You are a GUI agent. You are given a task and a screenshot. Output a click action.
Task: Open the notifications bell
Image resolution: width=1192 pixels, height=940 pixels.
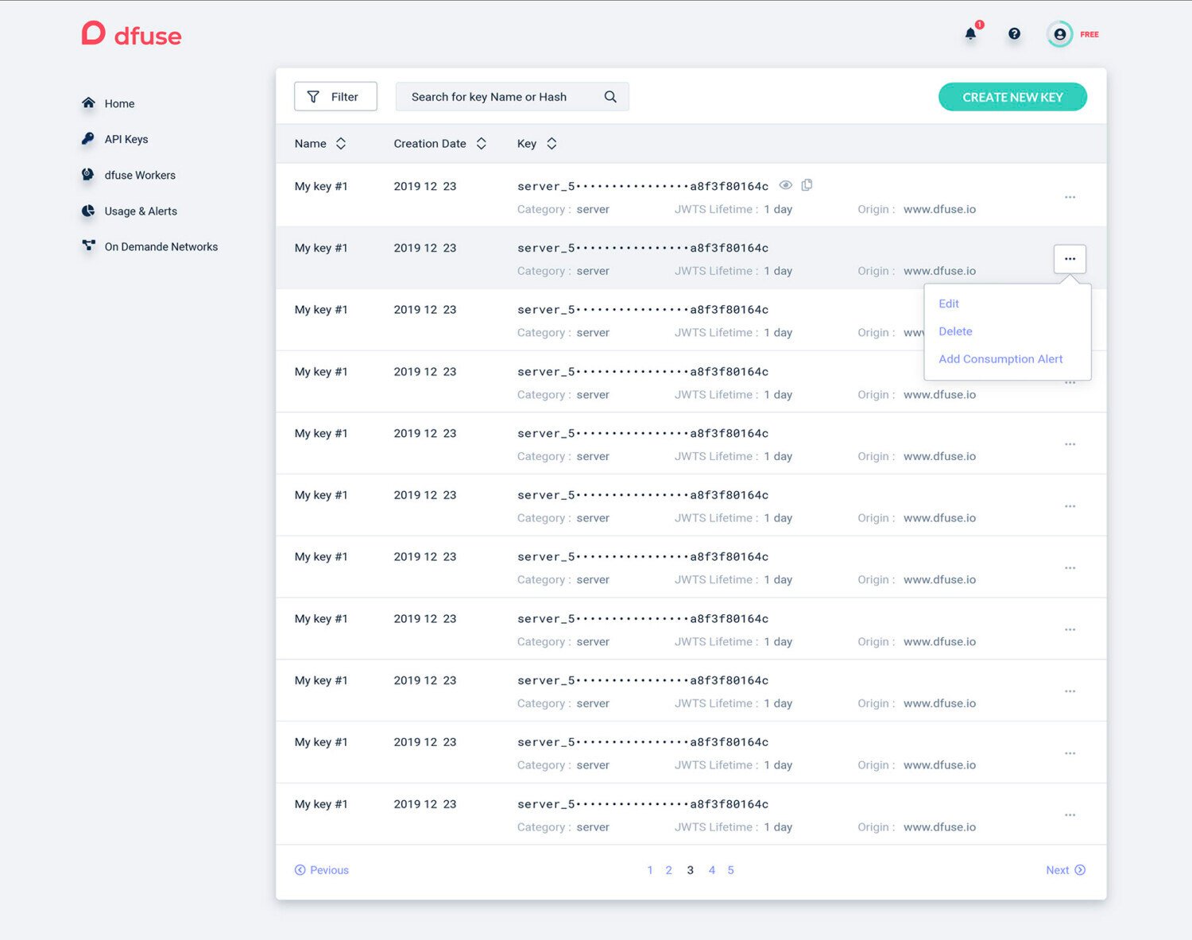970,34
